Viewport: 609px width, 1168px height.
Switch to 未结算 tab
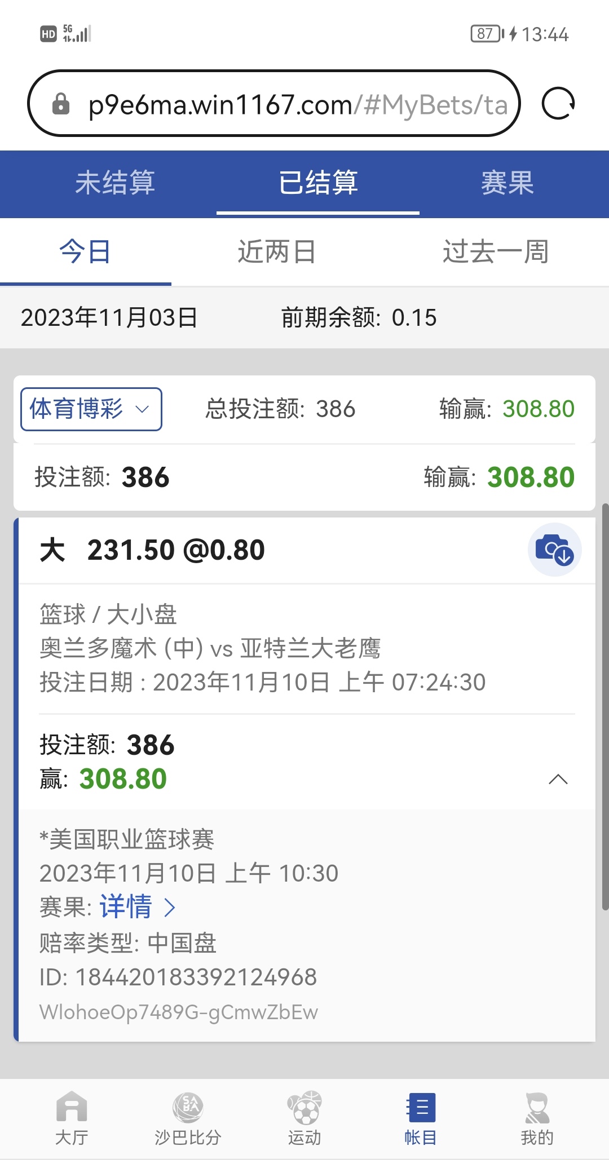pos(115,183)
